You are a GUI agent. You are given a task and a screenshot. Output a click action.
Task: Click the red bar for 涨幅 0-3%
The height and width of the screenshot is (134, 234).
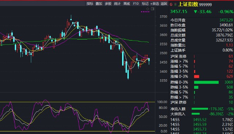pos(197,76)
